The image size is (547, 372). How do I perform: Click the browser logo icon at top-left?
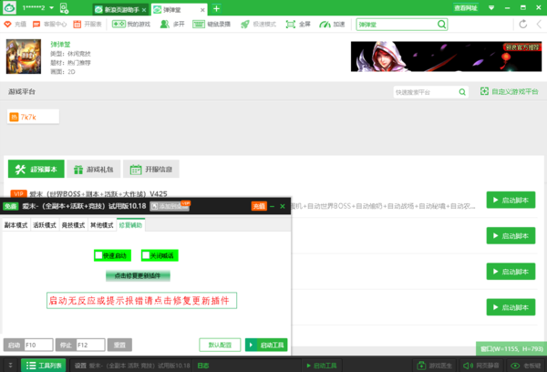click(9, 8)
